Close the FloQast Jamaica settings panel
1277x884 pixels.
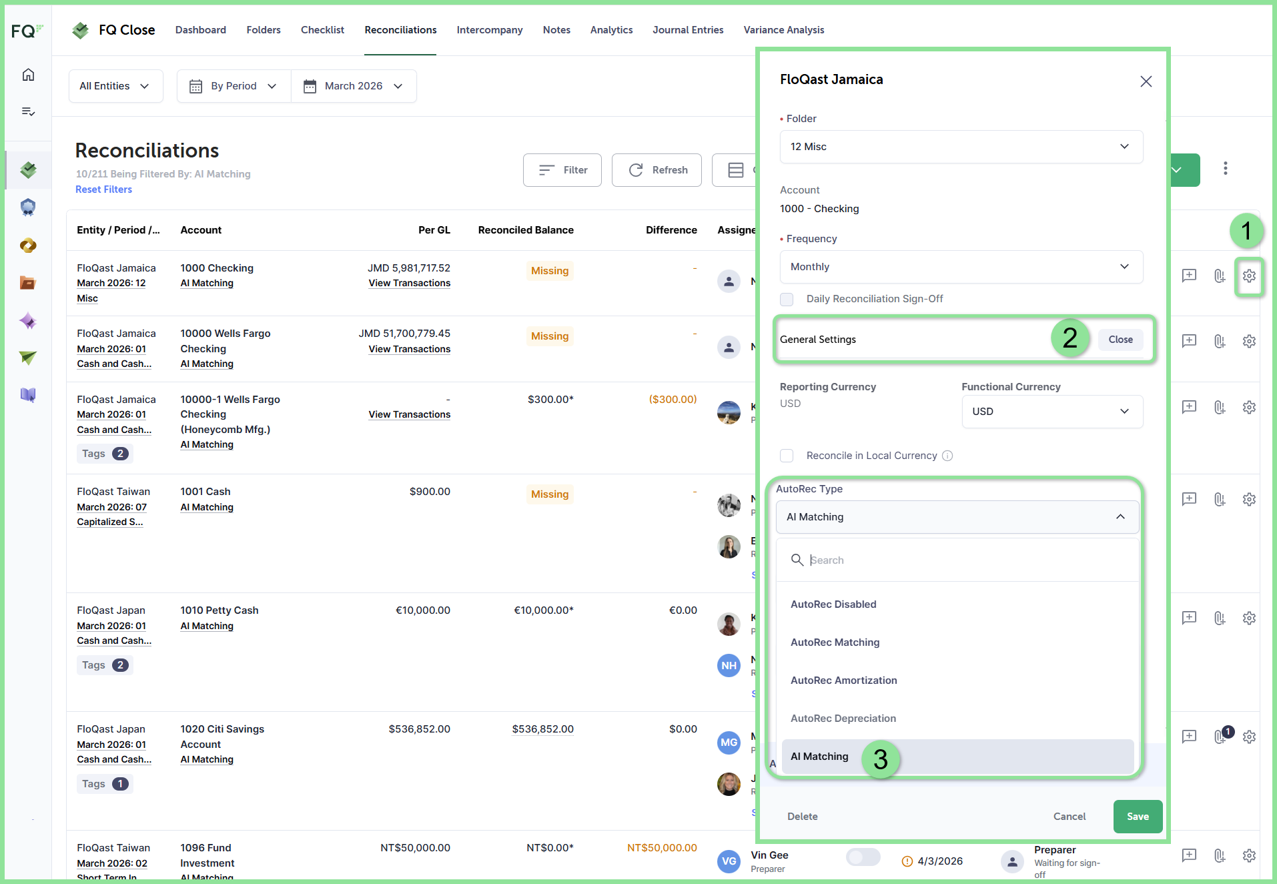pos(1146,81)
